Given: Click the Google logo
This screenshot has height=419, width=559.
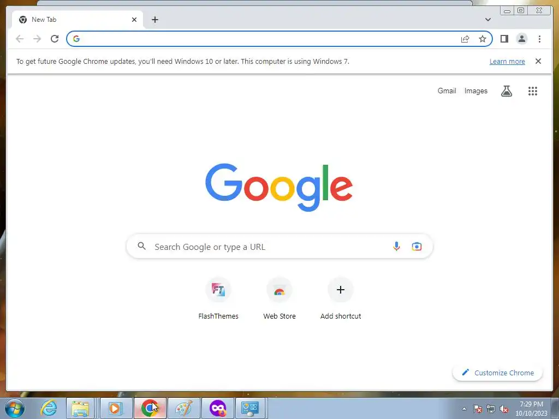Looking at the screenshot, I should 279,187.
